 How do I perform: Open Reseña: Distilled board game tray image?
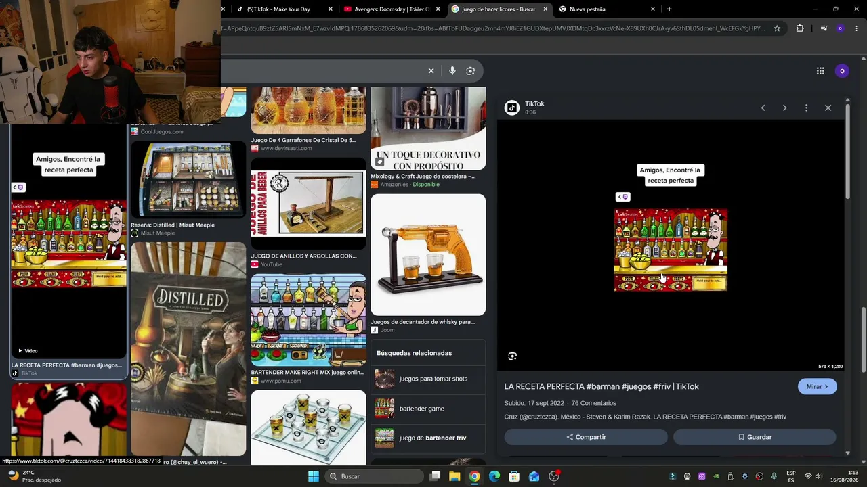coord(188,180)
